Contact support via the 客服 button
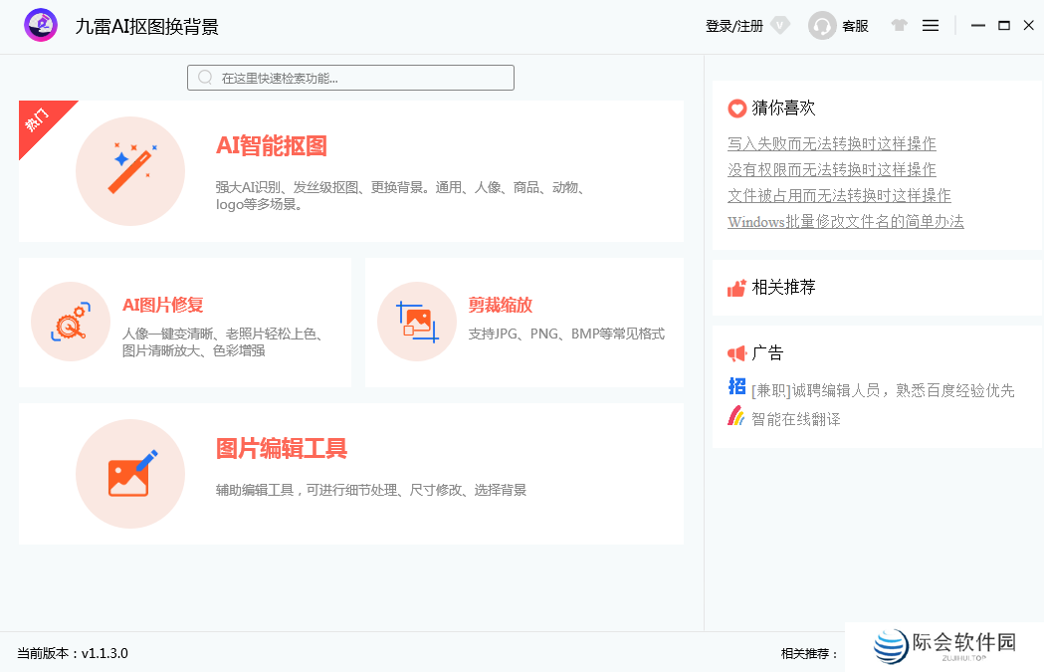The height and width of the screenshot is (672, 1044). point(854,25)
